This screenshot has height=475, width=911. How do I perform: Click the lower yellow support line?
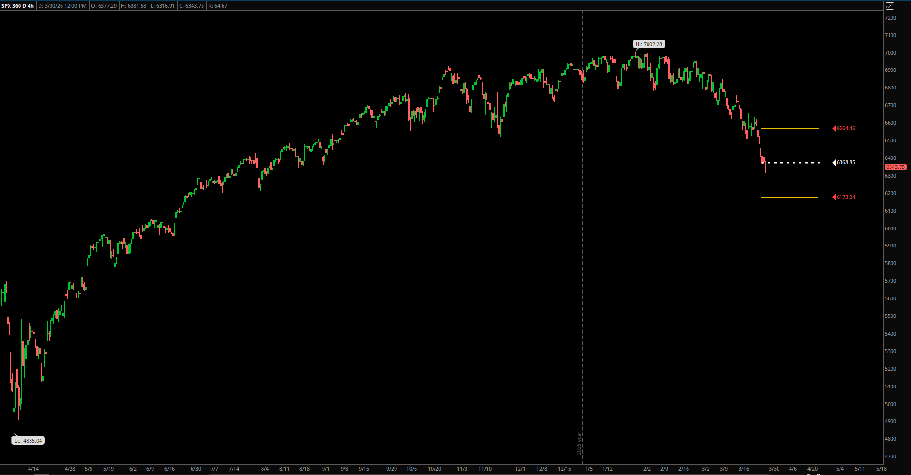[790, 197]
